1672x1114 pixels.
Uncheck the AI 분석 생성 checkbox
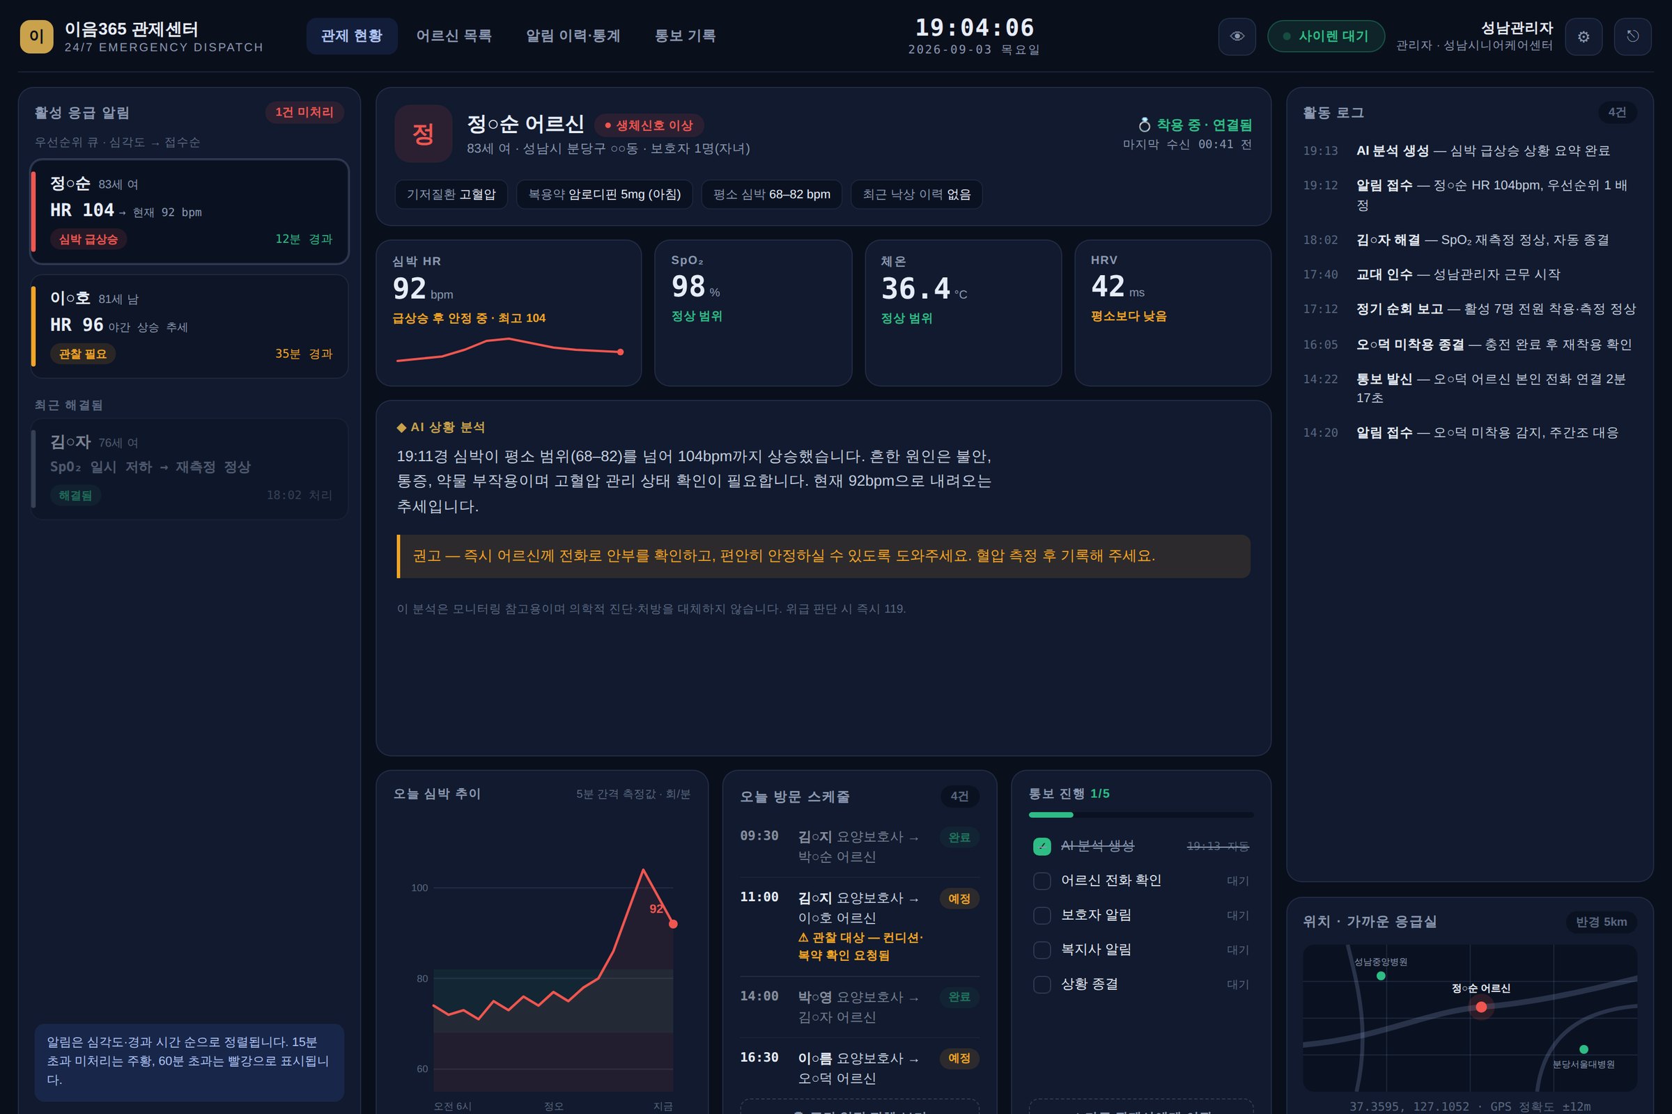click(x=1042, y=846)
